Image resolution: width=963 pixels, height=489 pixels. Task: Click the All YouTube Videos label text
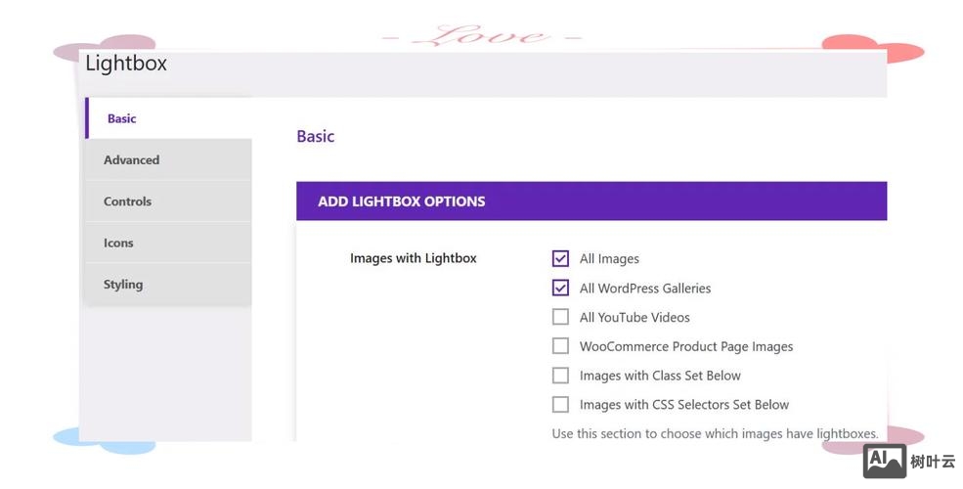tap(635, 318)
